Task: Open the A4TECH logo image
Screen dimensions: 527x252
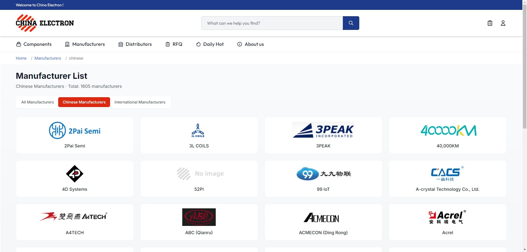Action: [74, 217]
